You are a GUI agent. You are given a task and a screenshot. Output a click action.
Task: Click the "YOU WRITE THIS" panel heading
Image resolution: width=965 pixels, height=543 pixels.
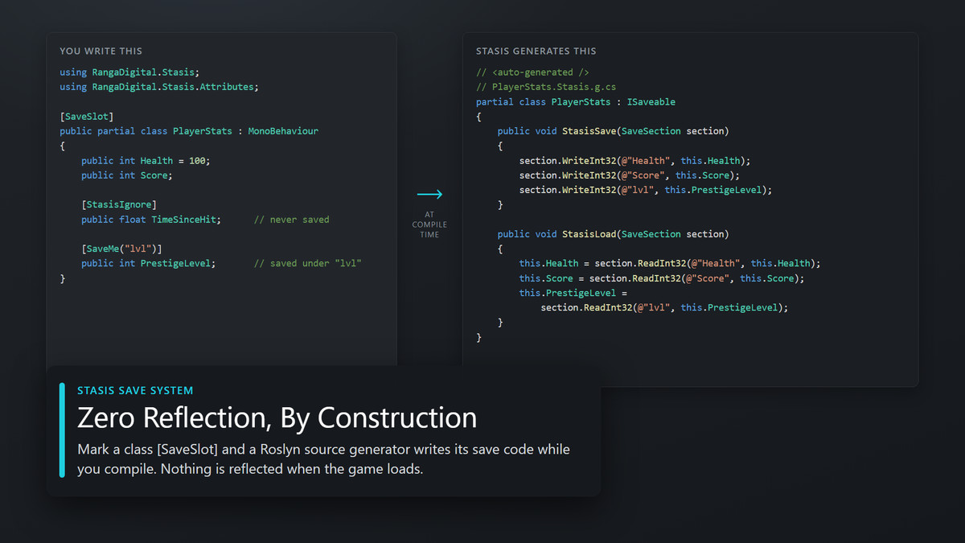(x=101, y=51)
